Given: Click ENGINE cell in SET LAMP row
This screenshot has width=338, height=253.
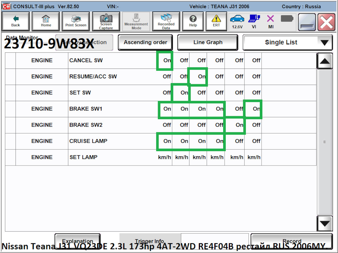Looking at the screenshot, I should [x=42, y=157].
